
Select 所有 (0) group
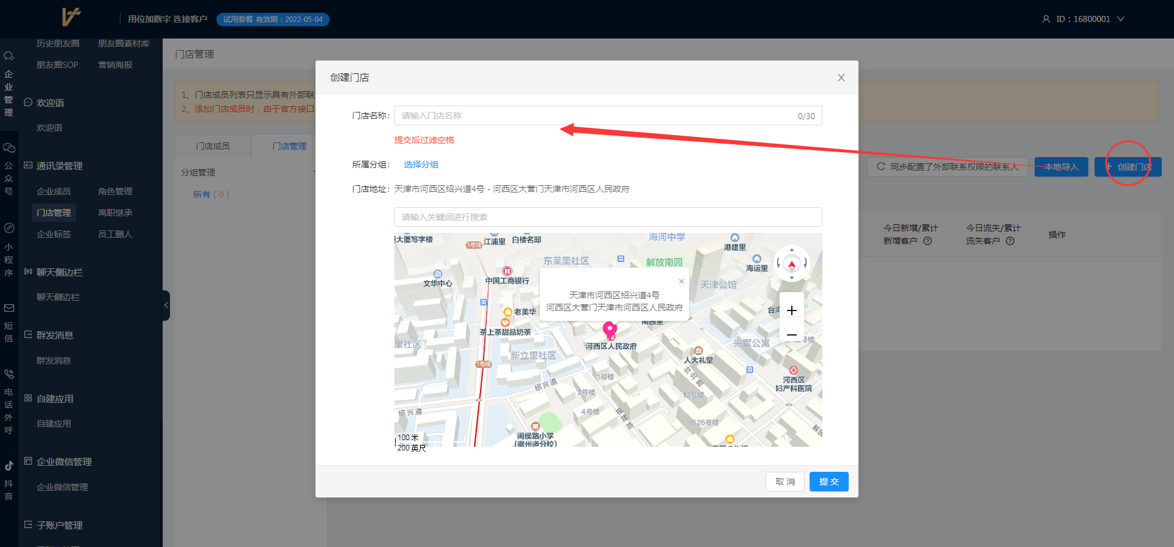point(211,194)
